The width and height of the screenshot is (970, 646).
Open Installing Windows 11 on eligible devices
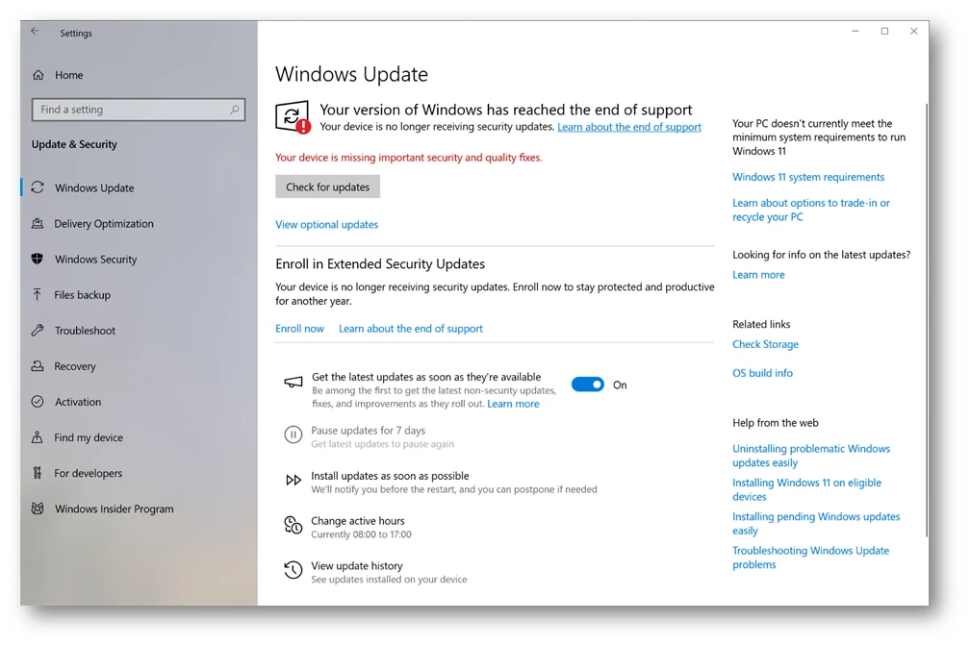point(806,489)
